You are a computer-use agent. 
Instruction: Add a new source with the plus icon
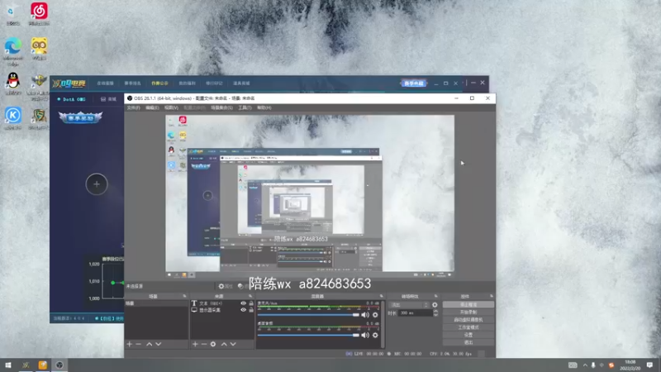point(195,344)
